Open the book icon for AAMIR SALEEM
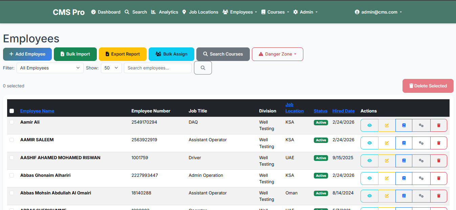 pyautogui.click(x=404, y=143)
